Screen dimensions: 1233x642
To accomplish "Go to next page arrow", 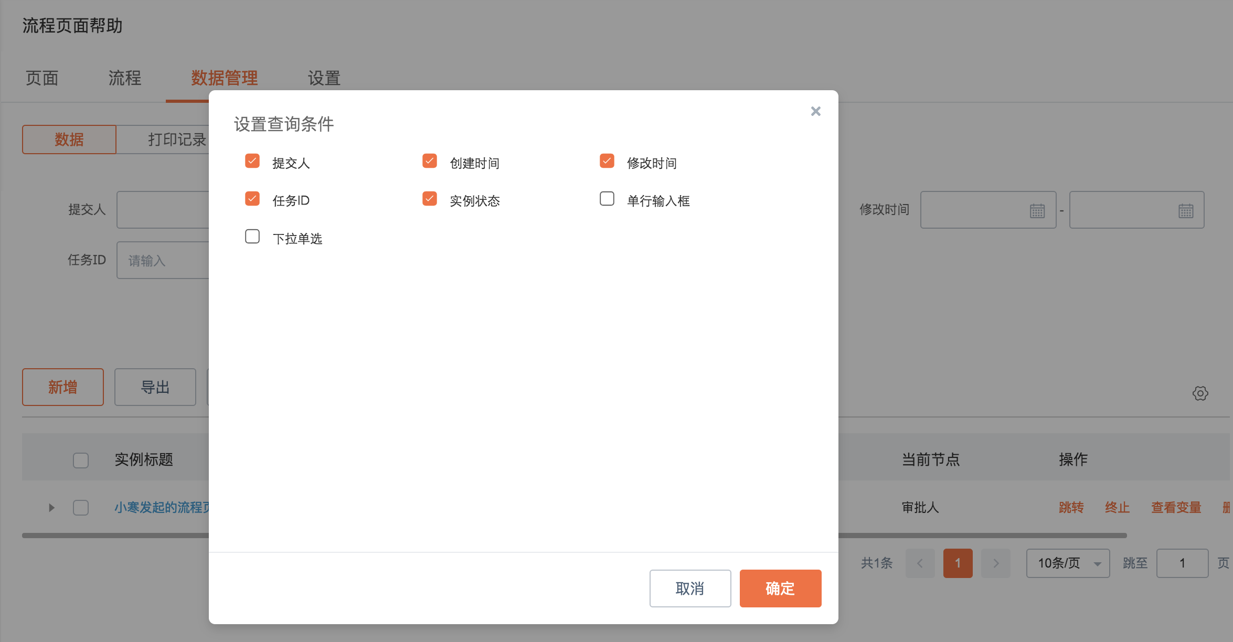I will pyautogui.click(x=995, y=563).
